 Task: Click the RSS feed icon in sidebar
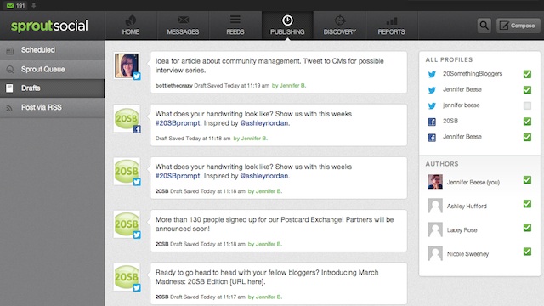[9, 108]
